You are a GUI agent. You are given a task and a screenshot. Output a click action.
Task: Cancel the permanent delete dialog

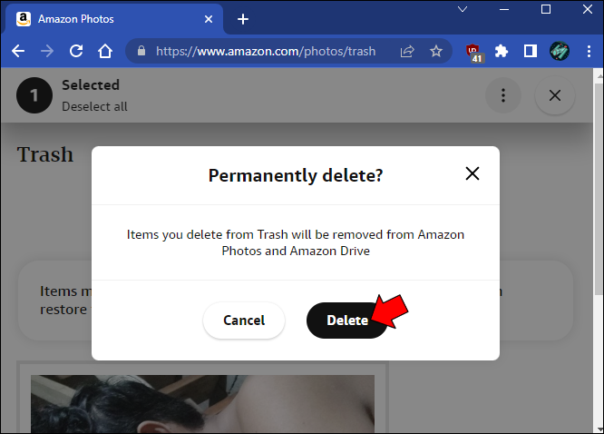(x=243, y=321)
